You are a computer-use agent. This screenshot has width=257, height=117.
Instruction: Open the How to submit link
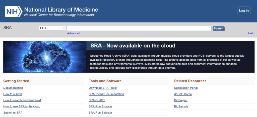tap(13, 94)
